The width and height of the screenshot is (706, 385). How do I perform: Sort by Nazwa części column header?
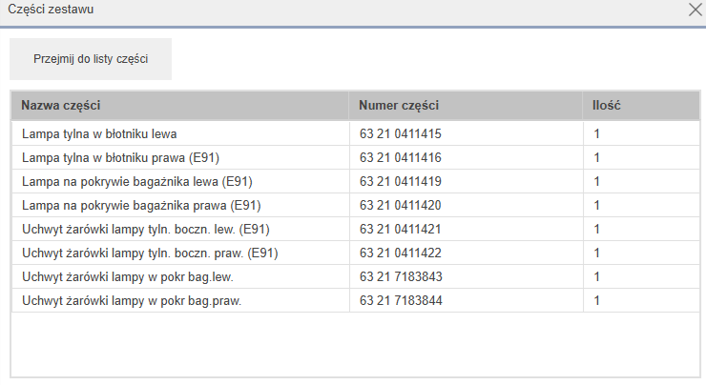180,106
